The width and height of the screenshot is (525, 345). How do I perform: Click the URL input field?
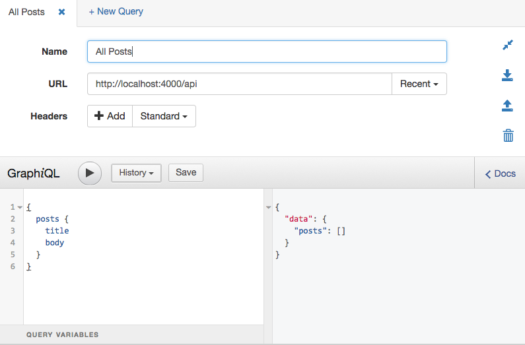point(239,84)
